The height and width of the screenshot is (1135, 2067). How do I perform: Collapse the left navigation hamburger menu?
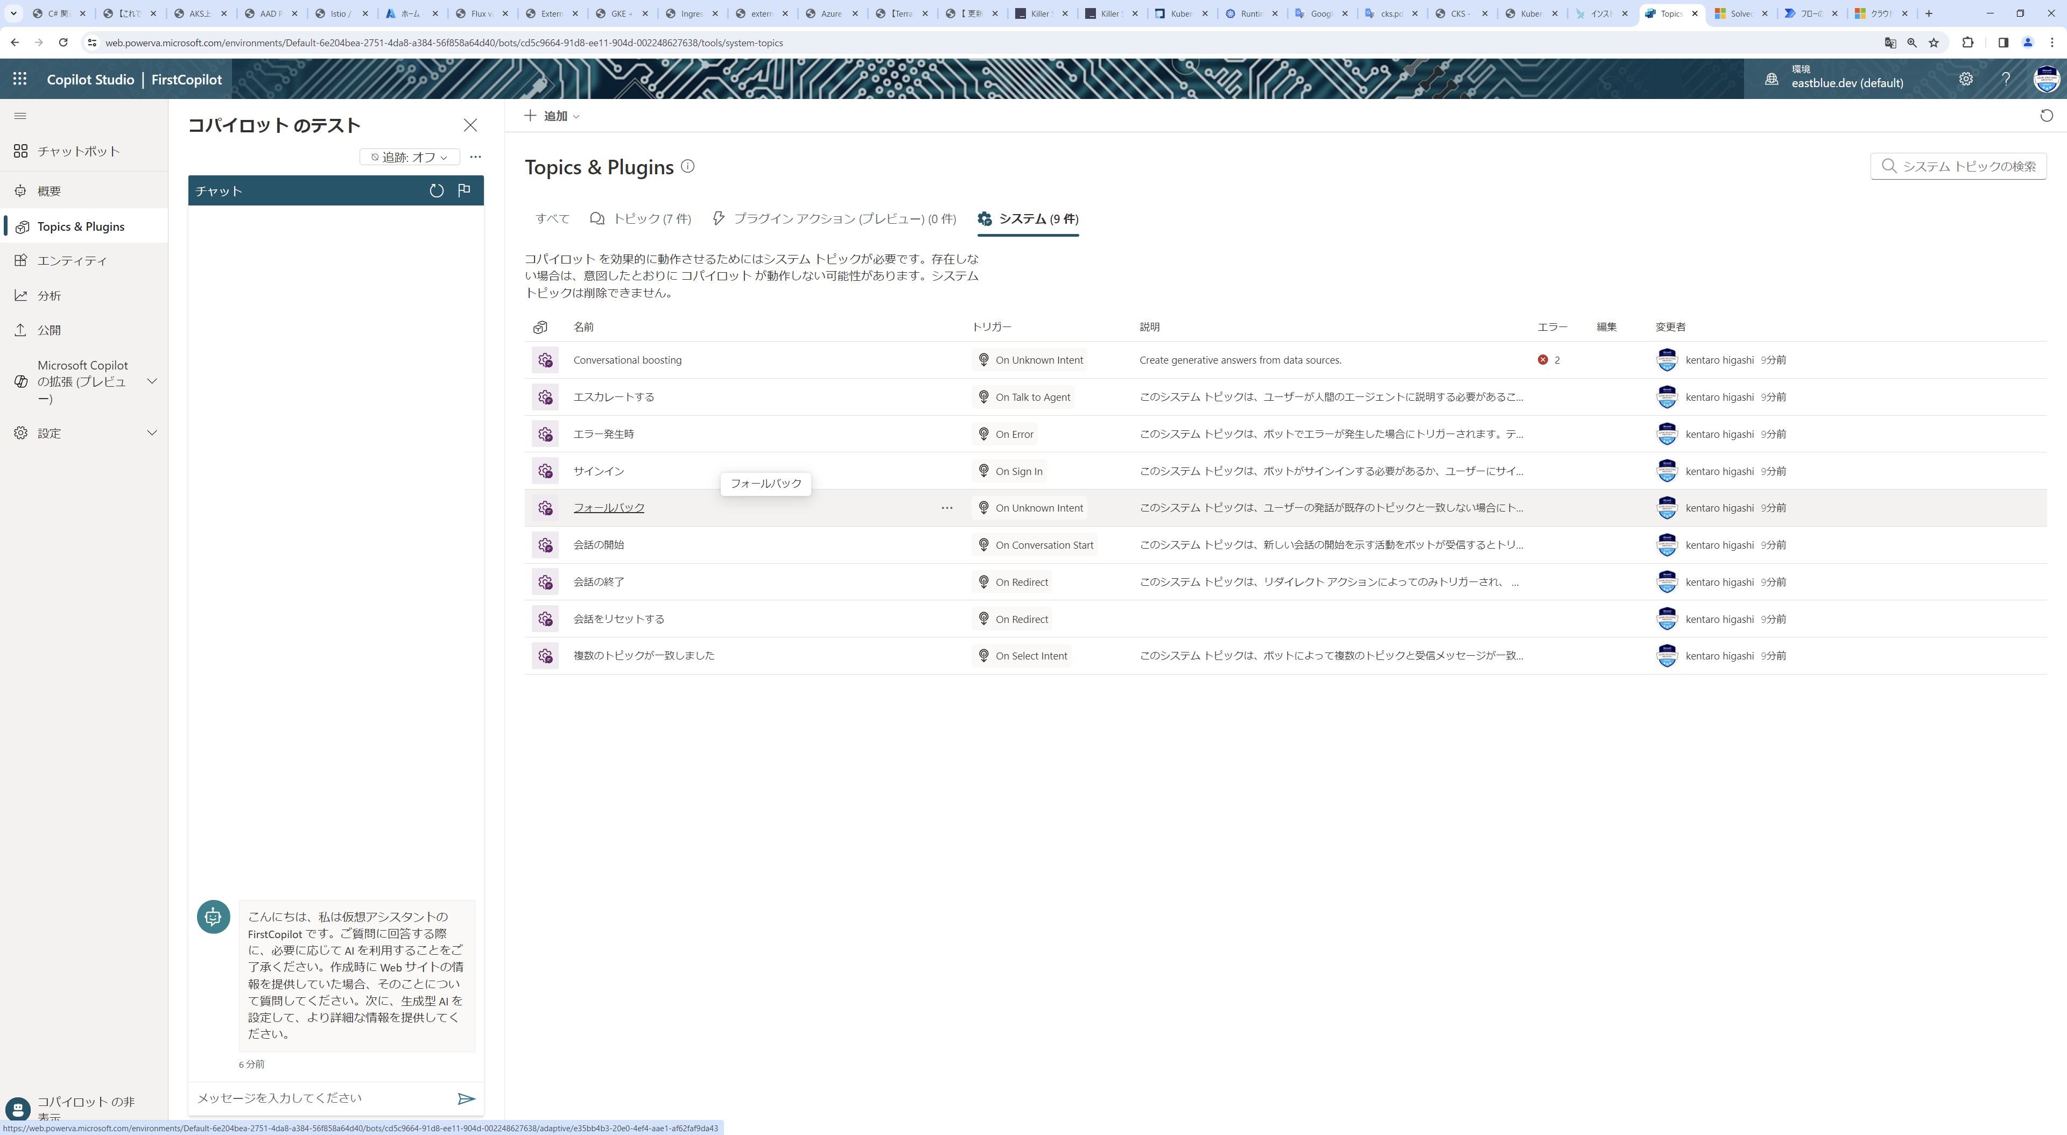pyautogui.click(x=21, y=116)
